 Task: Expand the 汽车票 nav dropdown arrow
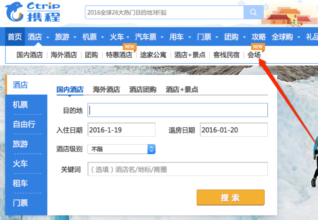point(162,38)
